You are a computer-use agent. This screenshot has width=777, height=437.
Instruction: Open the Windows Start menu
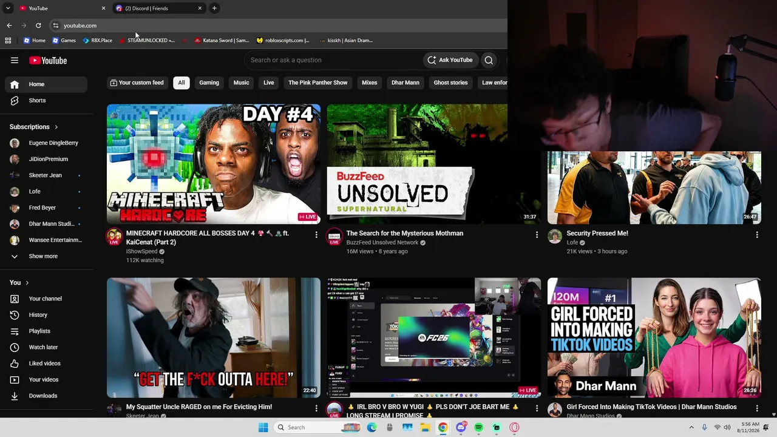click(x=263, y=427)
